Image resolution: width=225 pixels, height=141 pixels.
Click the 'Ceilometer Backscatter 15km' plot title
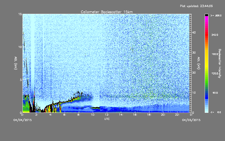[x=107, y=12]
